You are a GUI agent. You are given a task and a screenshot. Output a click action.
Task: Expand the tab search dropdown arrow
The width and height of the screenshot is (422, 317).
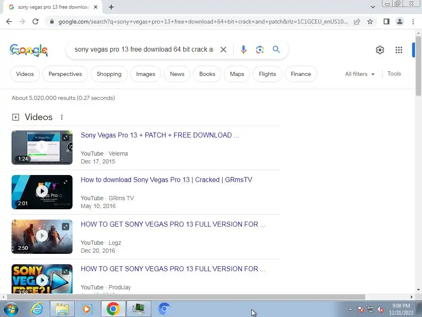click(x=373, y=7)
